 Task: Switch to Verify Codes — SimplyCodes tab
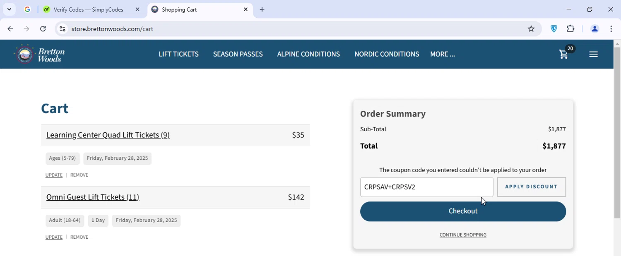click(88, 9)
